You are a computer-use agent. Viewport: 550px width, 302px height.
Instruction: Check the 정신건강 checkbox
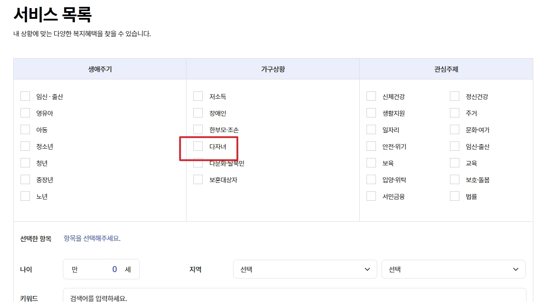click(x=454, y=96)
